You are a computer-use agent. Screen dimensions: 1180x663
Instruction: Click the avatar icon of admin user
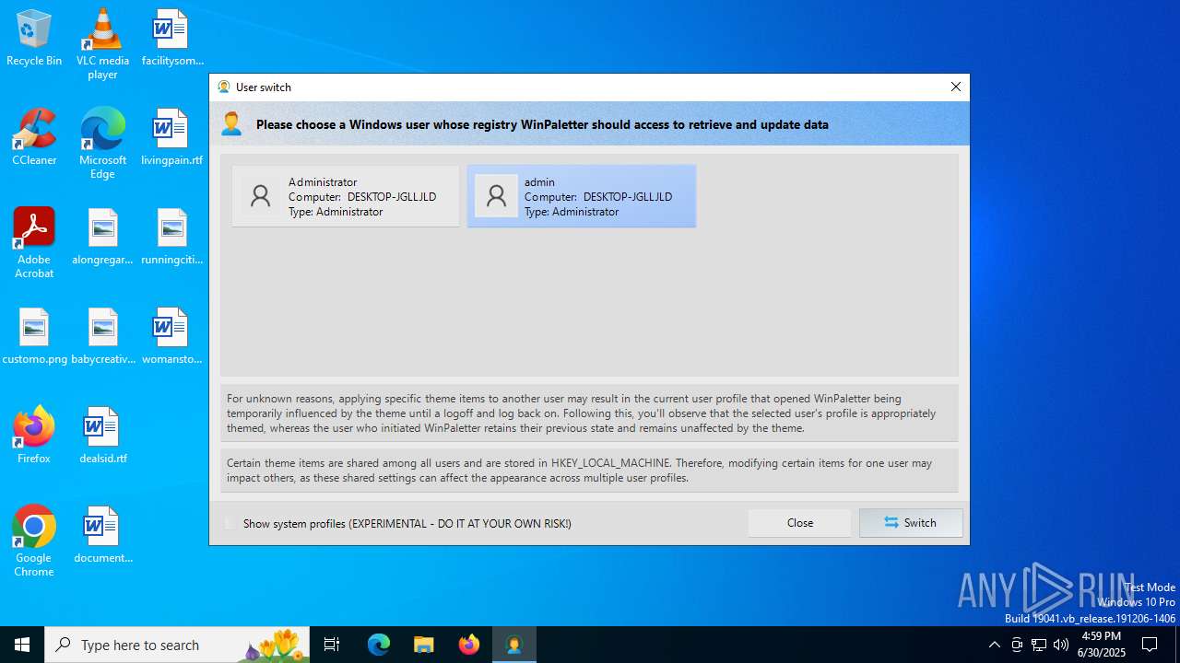click(497, 196)
